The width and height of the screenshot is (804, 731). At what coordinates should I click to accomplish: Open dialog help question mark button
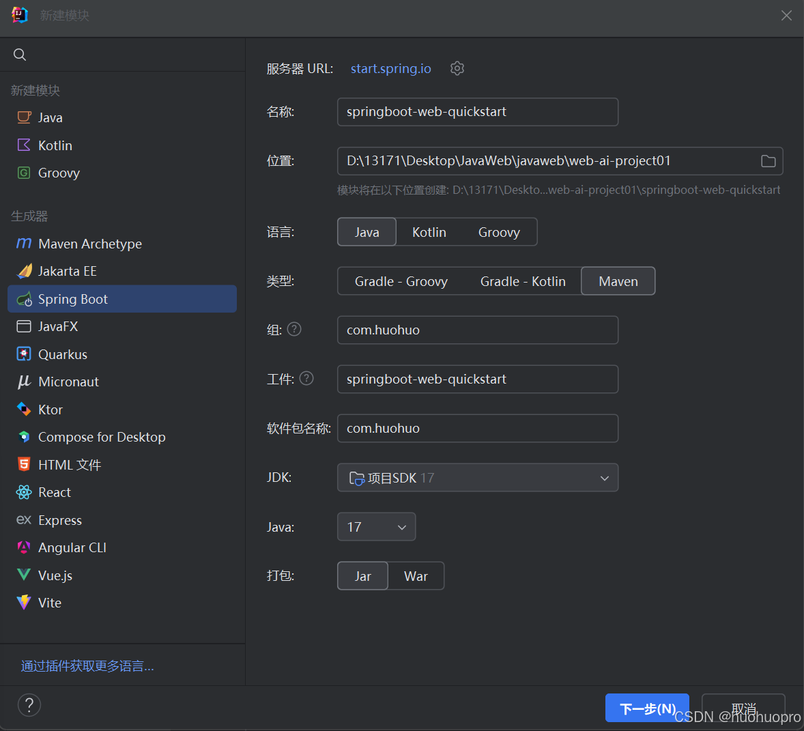pos(29,705)
